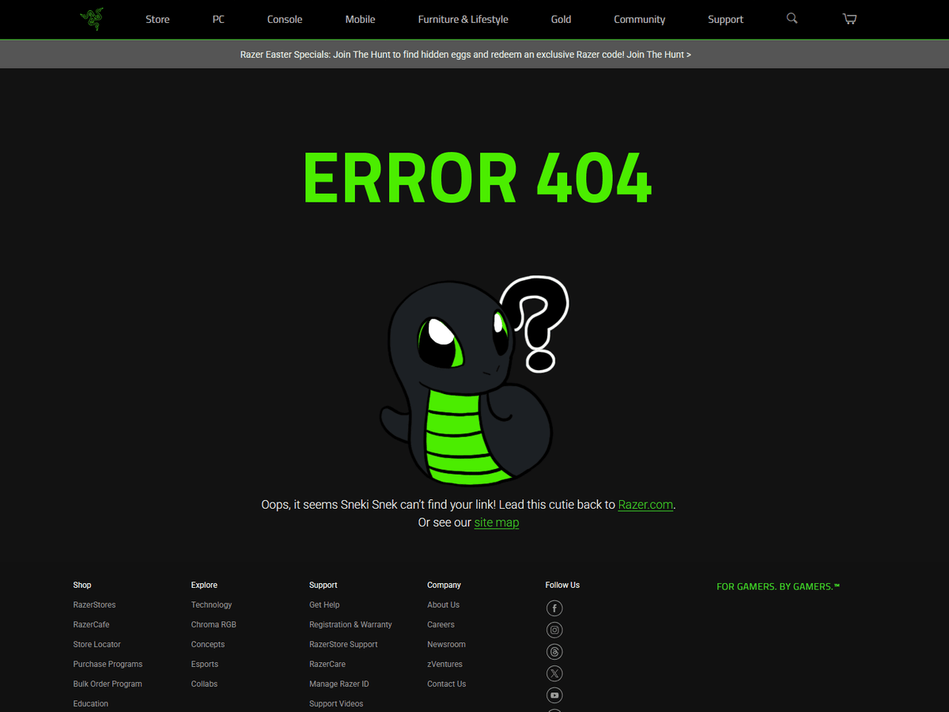This screenshot has width=949, height=712.
Task: Click the Razer snake logo
Action: [x=92, y=19]
